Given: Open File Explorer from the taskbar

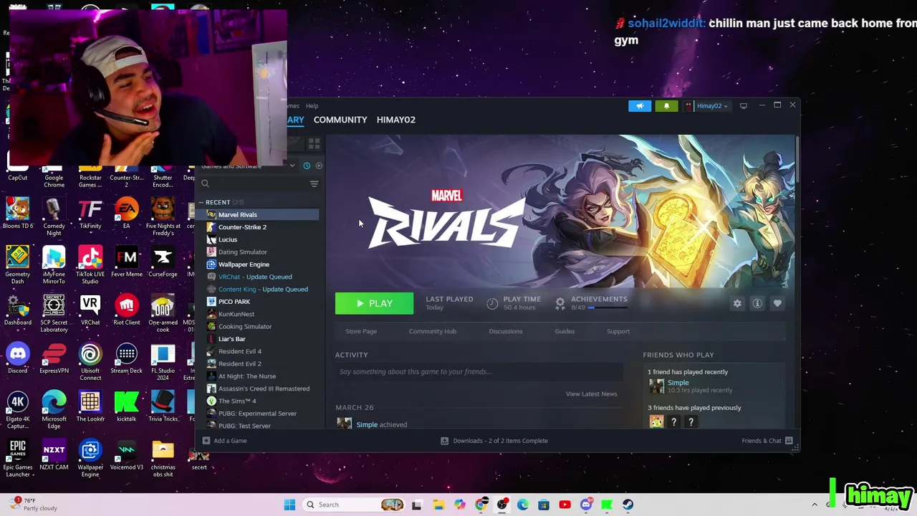Looking at the screenshot, I should [438, 505].
